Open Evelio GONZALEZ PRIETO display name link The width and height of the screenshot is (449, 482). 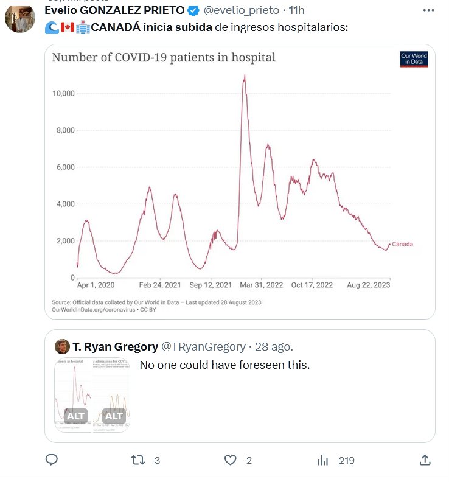click(114, 10)
